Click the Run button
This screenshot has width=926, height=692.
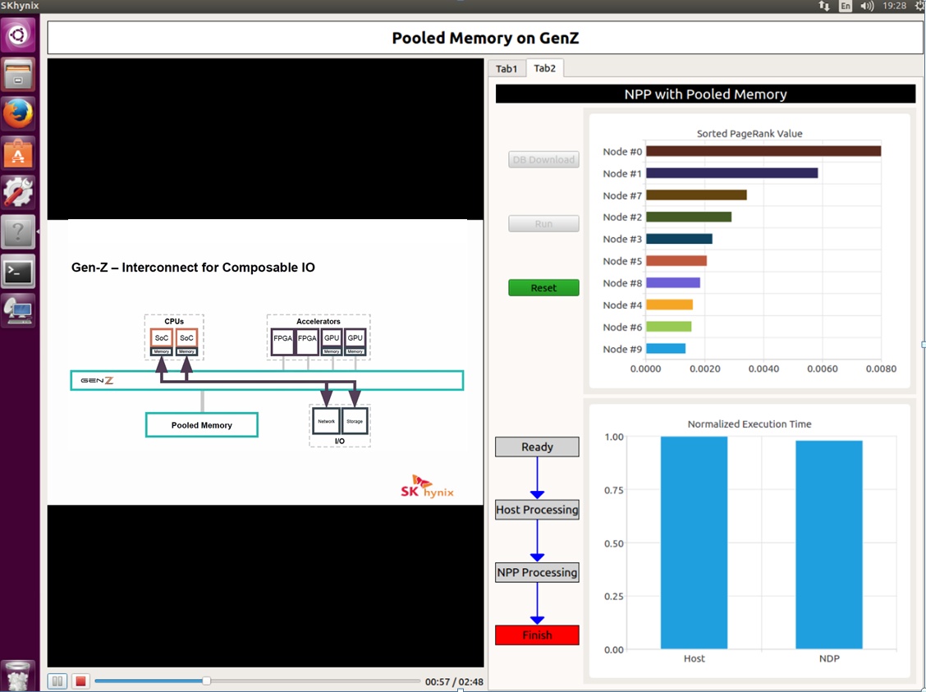pyautogui.click(x=543, y=224)
